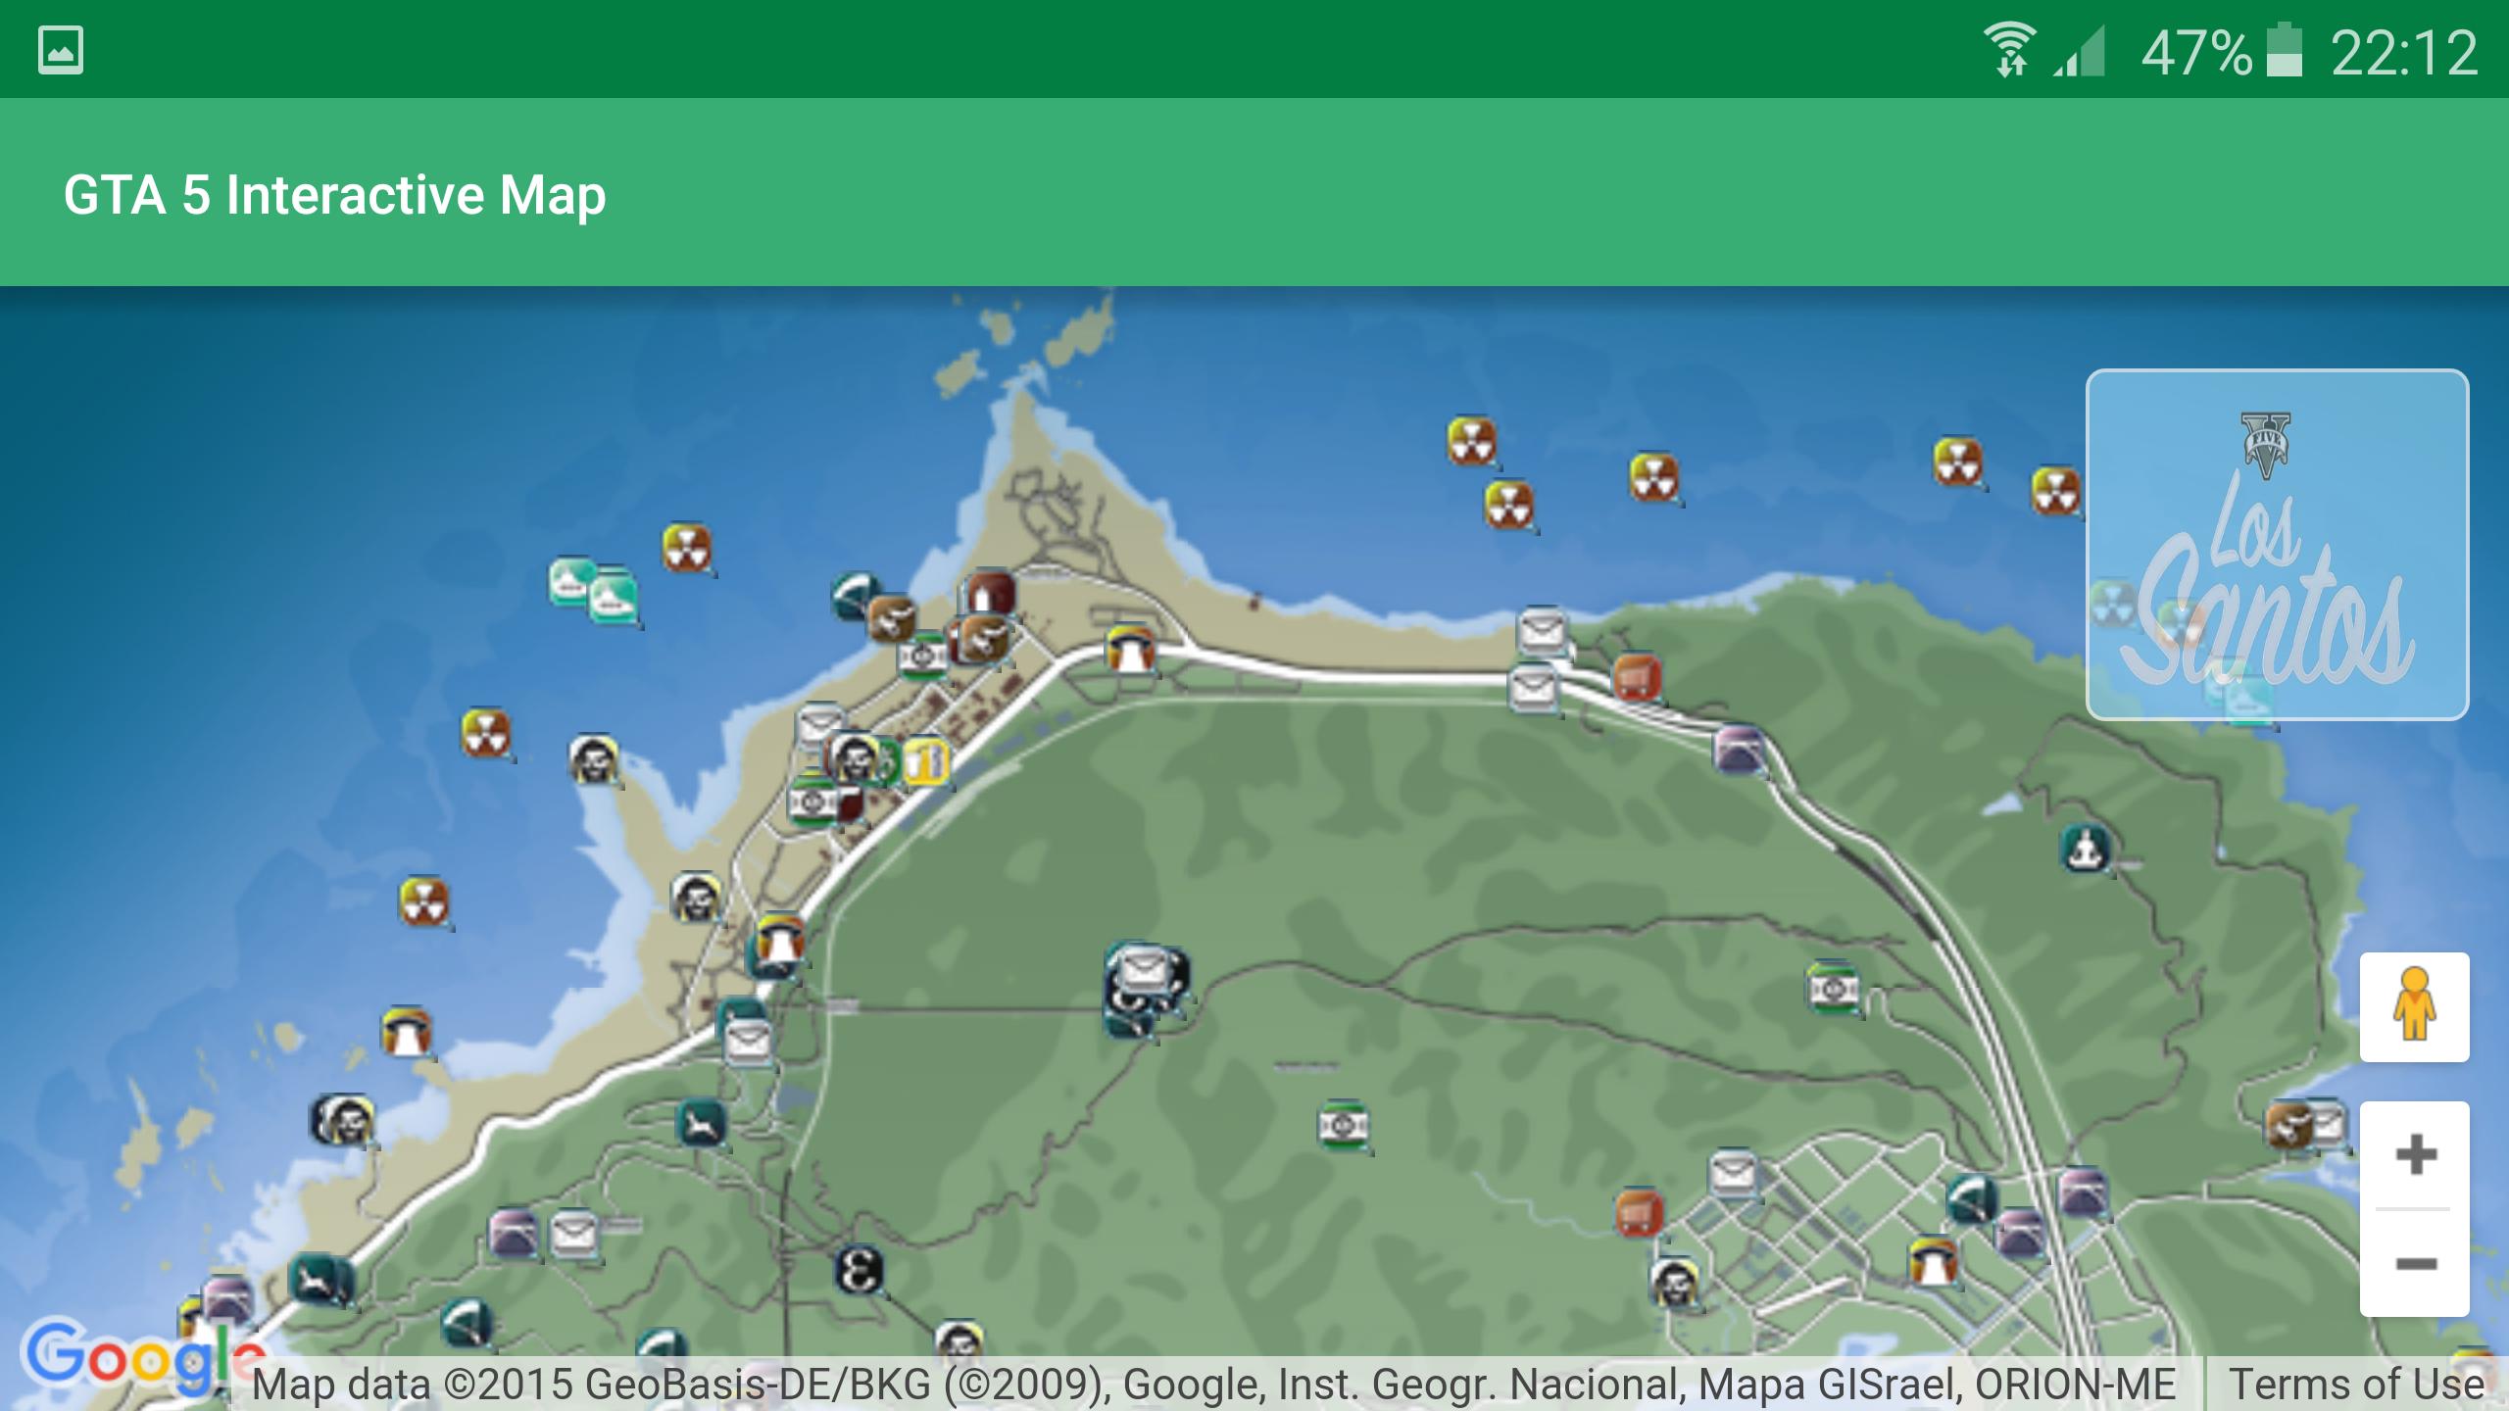Screen dimensions: 2509x1411
Task: Zoom out with the minus button
Action: [x=2415, y=1263]
